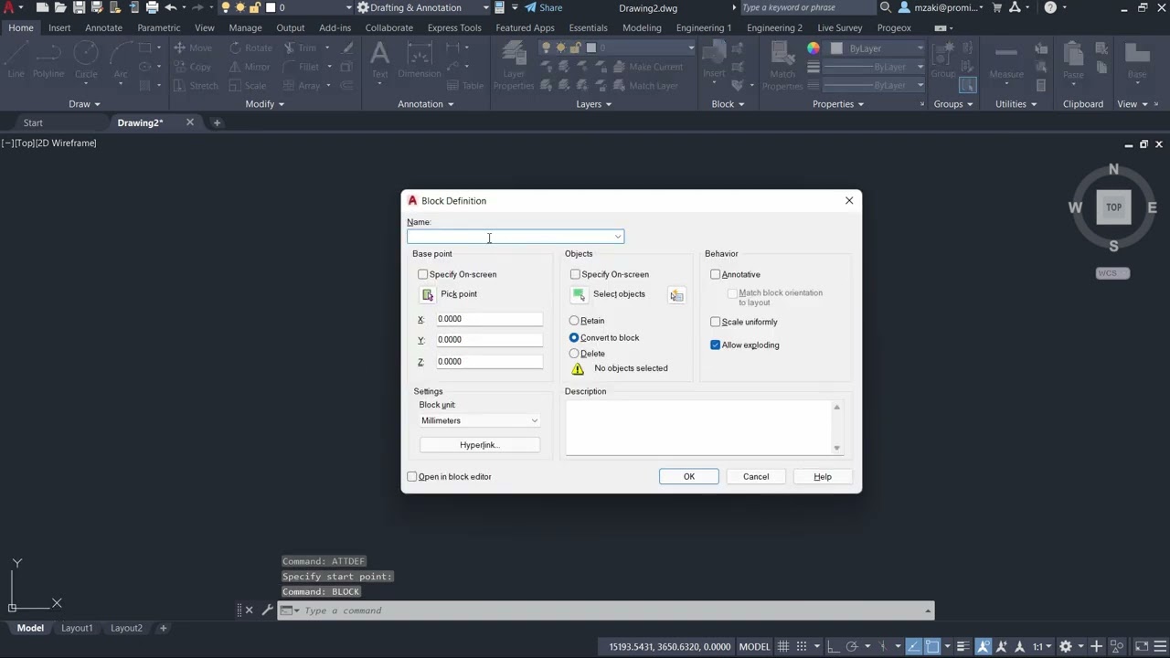Image resolution: width=1170 pixels, height=658 pixels.
Task: Select the Convert to block radio button
Action: (x=574, y=337)
